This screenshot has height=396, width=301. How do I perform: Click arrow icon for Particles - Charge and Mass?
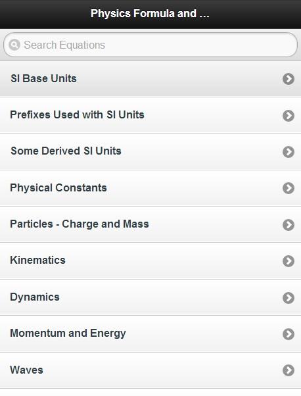(x=289, y=225)
